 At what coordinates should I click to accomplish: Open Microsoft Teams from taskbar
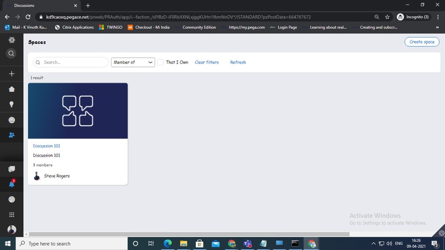[x=247, y=243]
